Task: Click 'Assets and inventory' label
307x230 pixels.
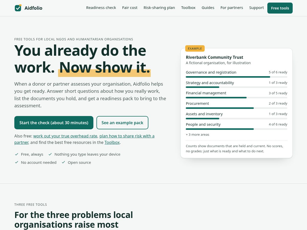Action: tap(204, 114)
